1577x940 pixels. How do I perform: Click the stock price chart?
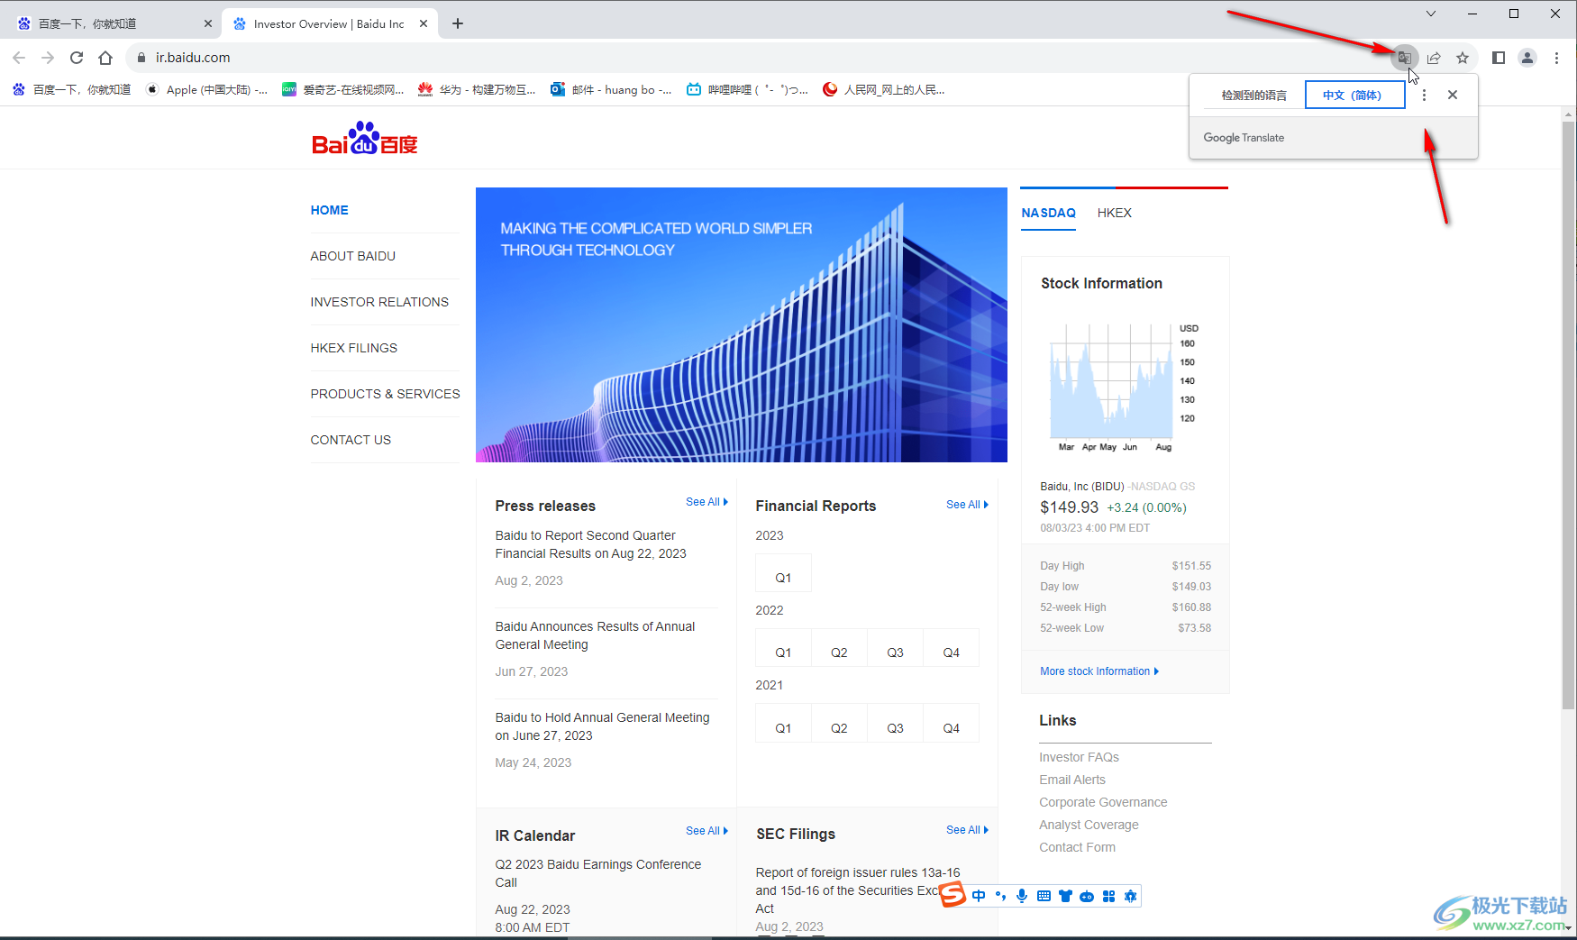(1123, 386)
